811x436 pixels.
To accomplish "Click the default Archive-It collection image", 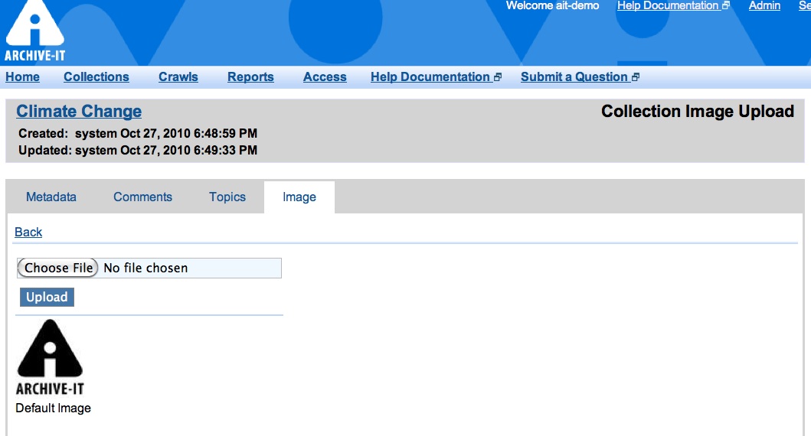I will (x=50, y=356).
